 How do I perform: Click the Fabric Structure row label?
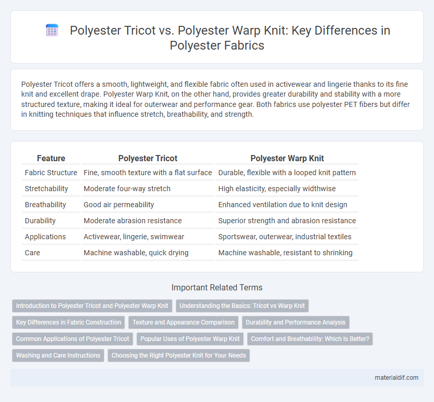[51, 173]
